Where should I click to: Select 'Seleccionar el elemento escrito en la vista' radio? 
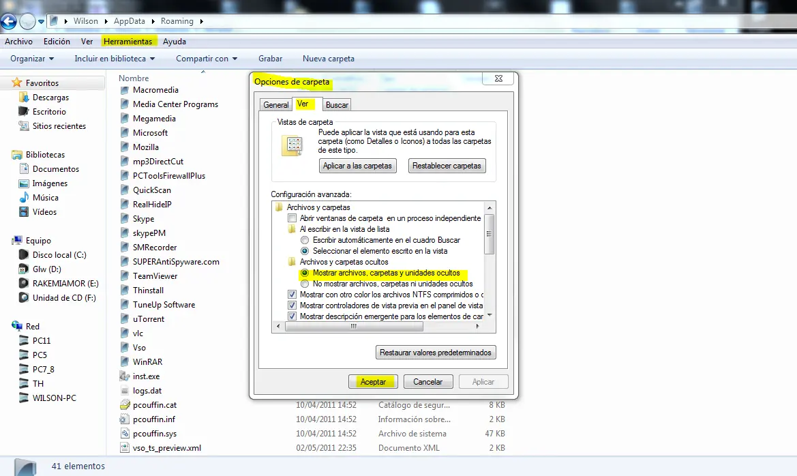pyautogui.click(x=305, y=251)
